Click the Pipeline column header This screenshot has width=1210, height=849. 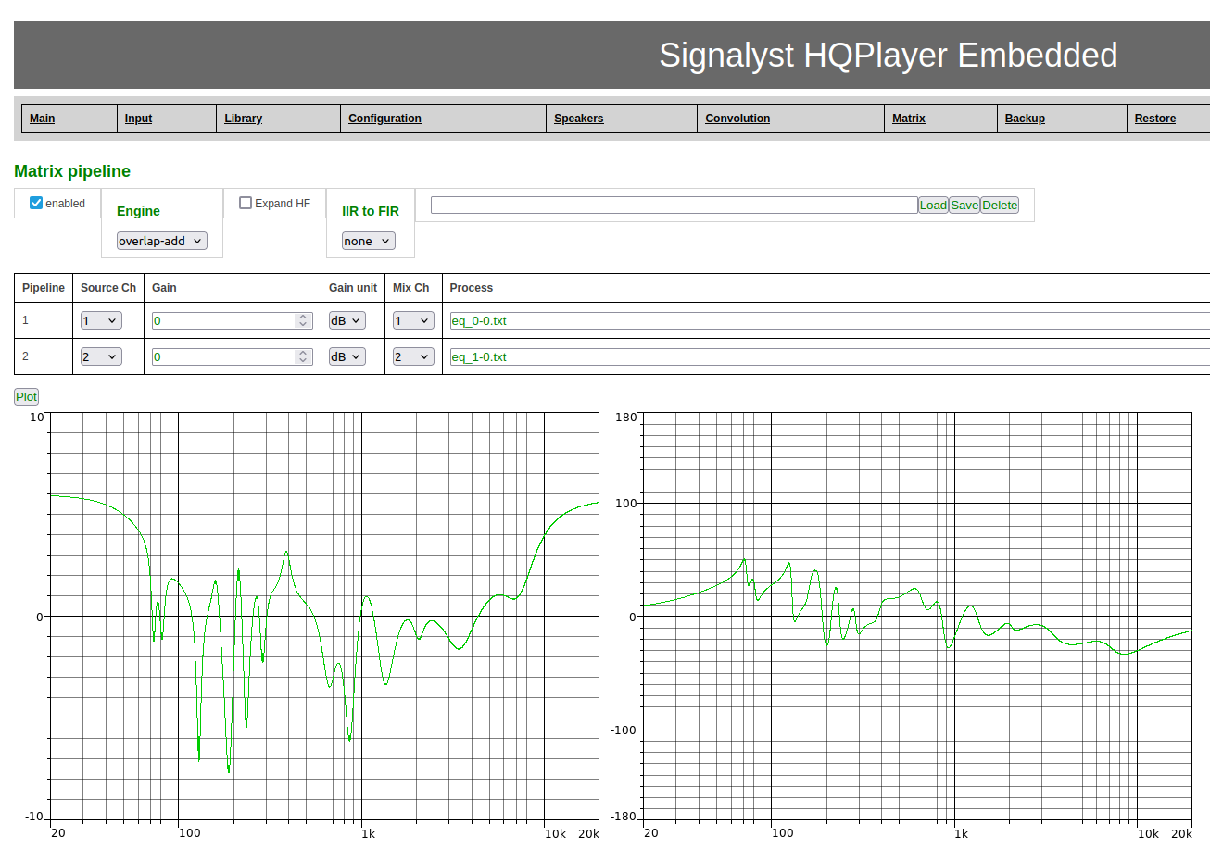click(x=44, y=288)
